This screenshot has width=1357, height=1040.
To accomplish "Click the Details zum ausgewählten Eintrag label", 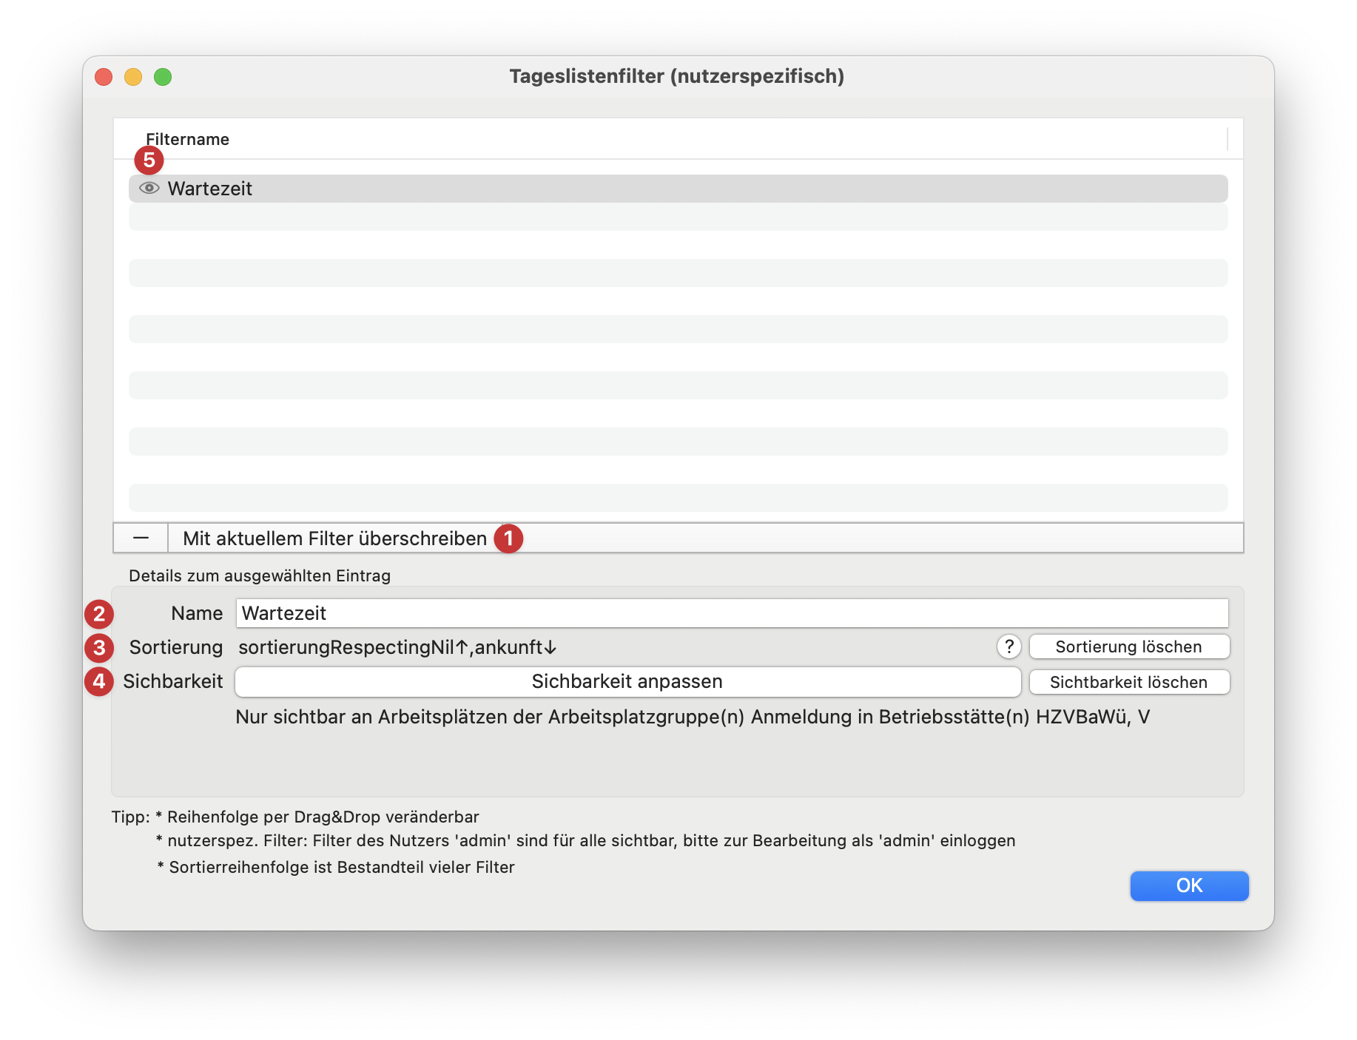I will pos(260,575).
